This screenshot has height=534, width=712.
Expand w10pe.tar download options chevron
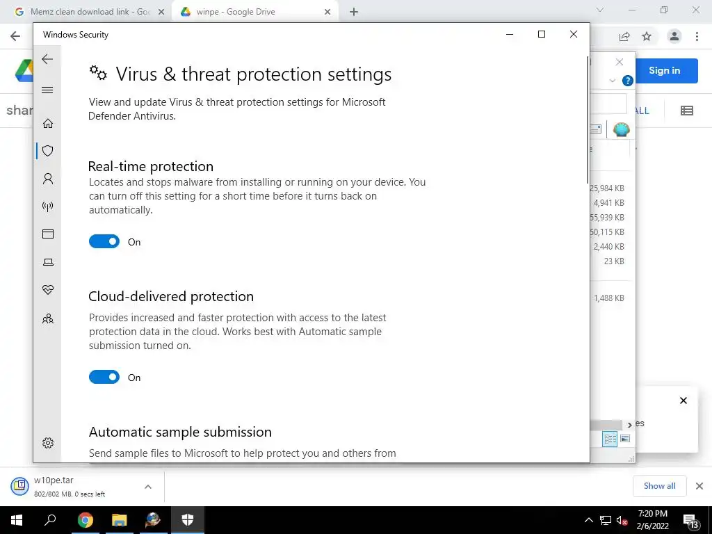148,487
